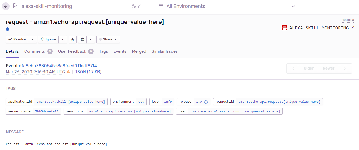Viewport: 359px width, 150px height.
Task: Bookmark issue with the star icon
Action: pos(73,39)
